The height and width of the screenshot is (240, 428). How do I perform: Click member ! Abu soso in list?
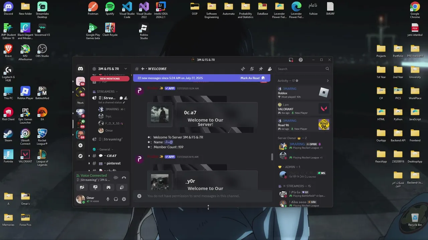[x=303, y=204]
